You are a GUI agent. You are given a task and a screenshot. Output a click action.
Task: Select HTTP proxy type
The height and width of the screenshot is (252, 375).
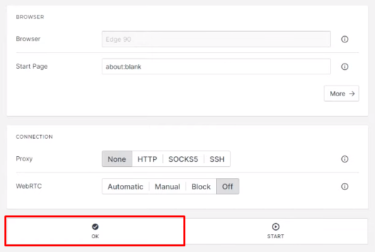click(x=147, y=159)
